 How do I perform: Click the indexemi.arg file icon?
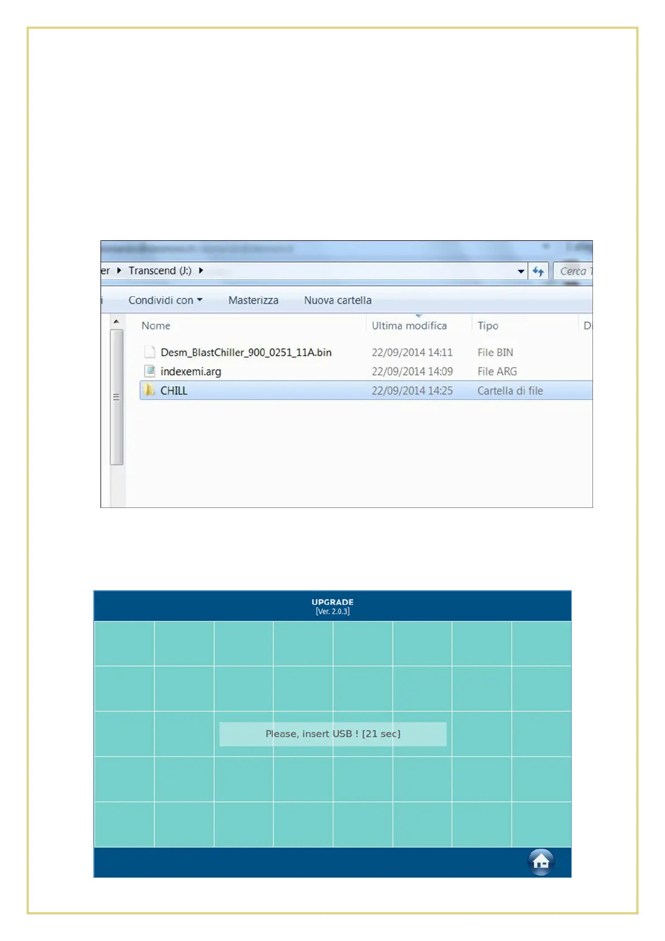[x=150, y=371]
